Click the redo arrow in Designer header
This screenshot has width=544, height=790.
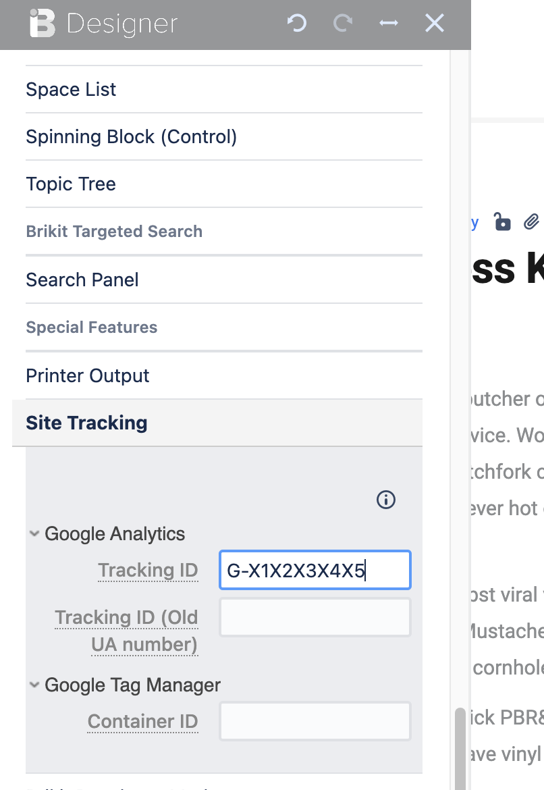point(342,23)
